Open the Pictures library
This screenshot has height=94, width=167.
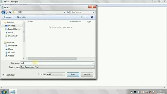pyautogui.click(x=11, y=52)
